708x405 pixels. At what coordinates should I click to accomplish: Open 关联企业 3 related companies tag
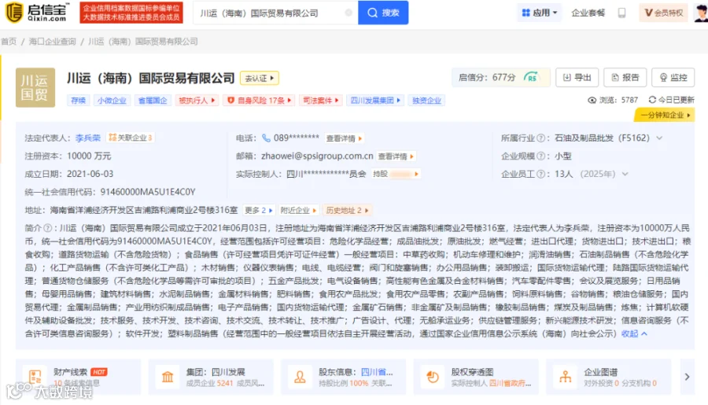click(130, 138)
